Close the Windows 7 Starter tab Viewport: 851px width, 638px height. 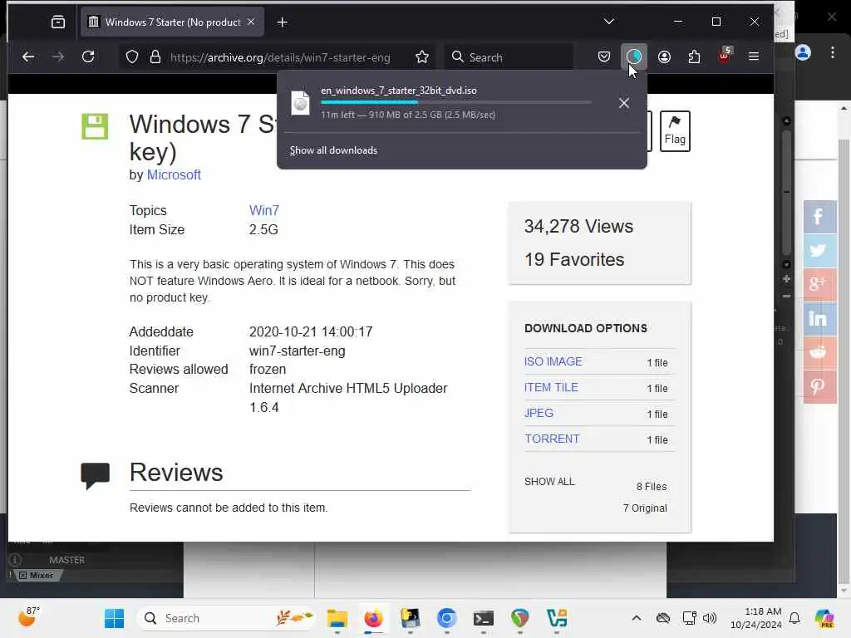click(x=251, y=22)
